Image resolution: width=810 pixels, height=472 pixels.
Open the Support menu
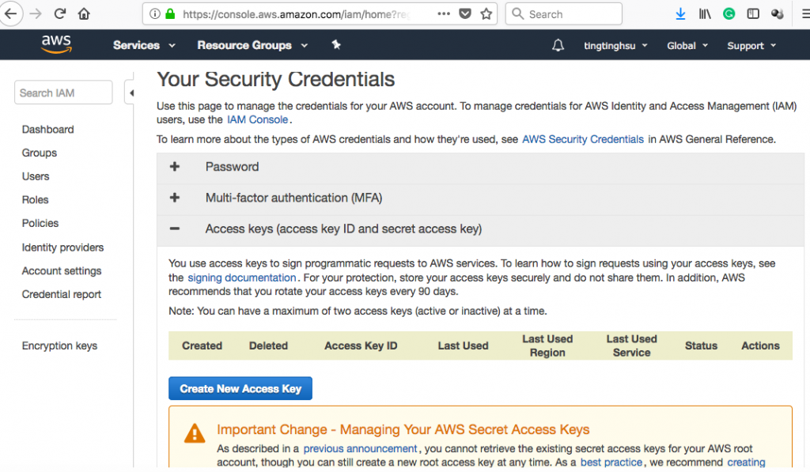coord(751,46)
